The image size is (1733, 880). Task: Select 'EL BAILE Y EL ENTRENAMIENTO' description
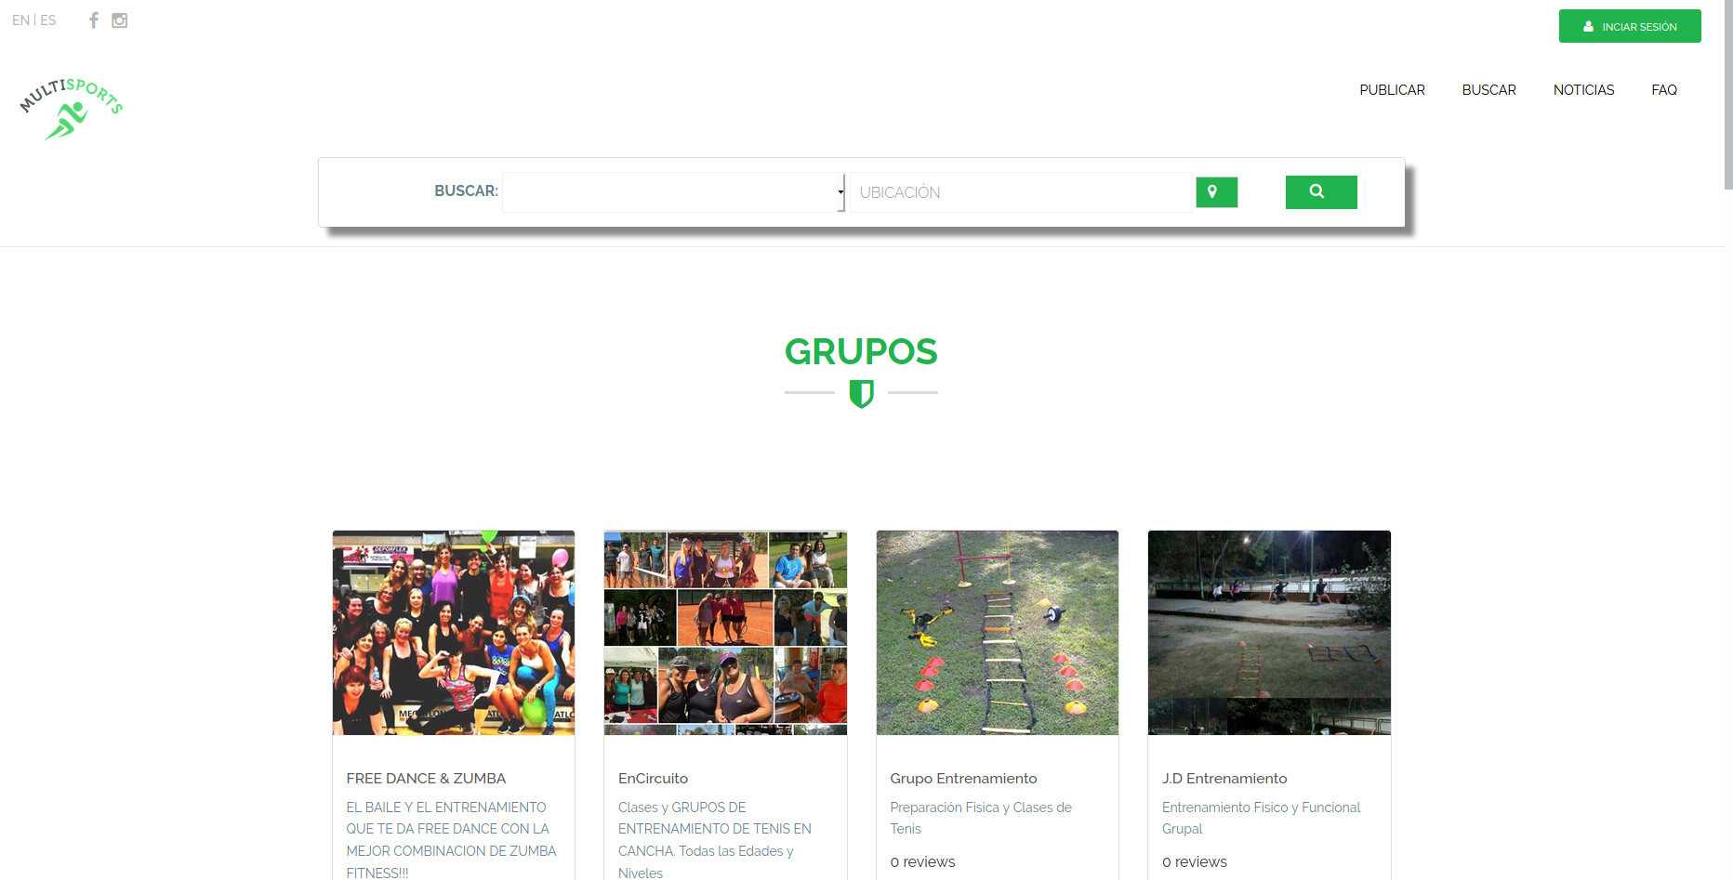(452, 840)
